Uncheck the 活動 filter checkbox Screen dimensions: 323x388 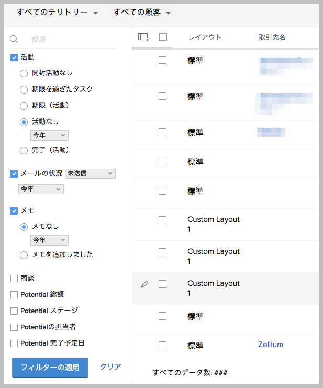click(14, 57)
